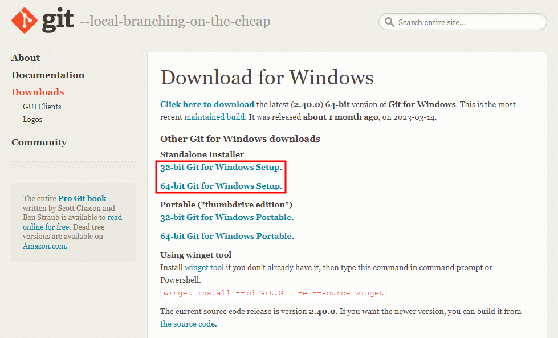This screenshot has width=558, height=338.
Task: Open the Pro Git book link
Action: [82, 198]
